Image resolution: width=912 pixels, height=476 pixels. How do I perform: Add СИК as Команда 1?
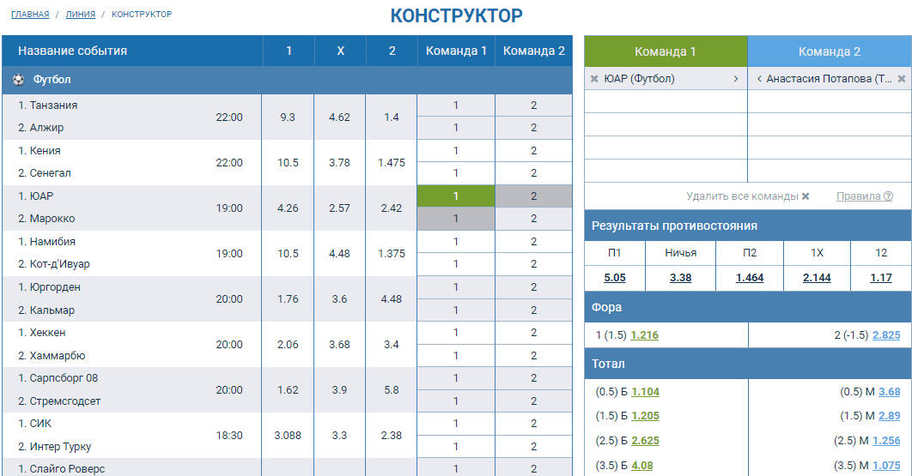456,424
